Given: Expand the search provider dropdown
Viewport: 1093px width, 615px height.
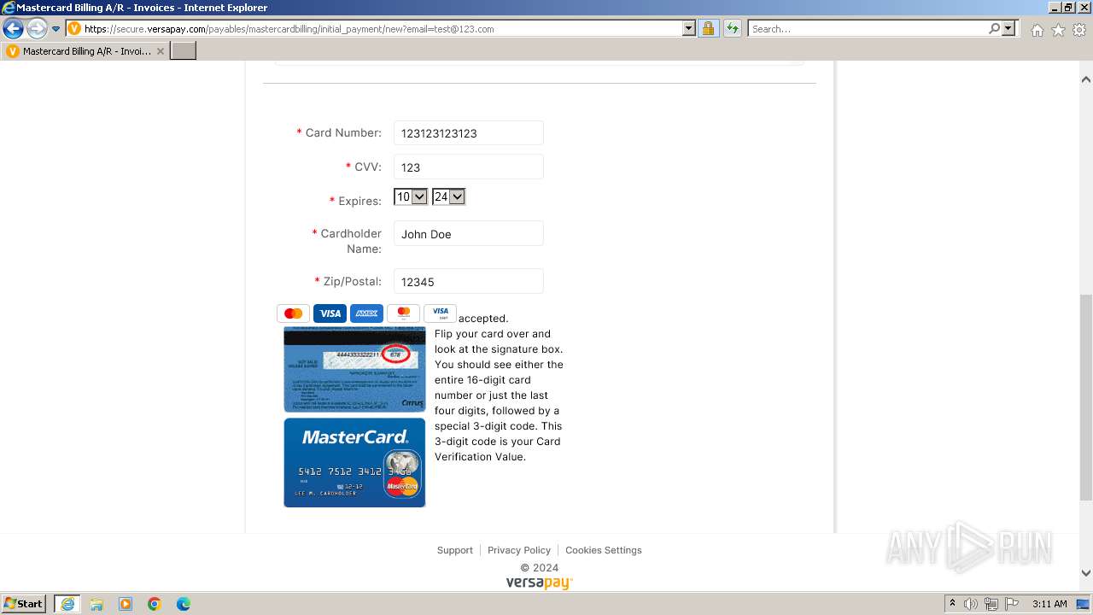Looking at the screenshot, I should tap(1008, 29).
